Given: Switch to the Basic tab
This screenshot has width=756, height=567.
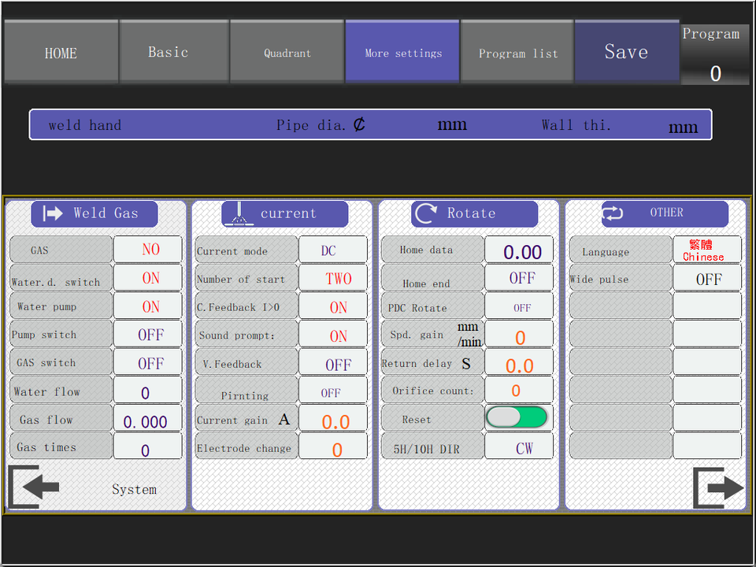Looking at the screenshot, I should pyautogui.click(x=174, y=52).
